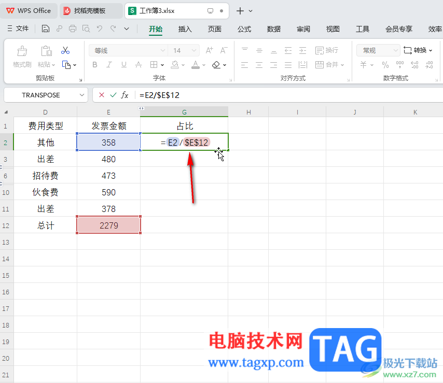Screen dimensions: 443x383
Task: Click the Save icon in quick toolbar
Action: pyautogui.click(x=46, y=29)
